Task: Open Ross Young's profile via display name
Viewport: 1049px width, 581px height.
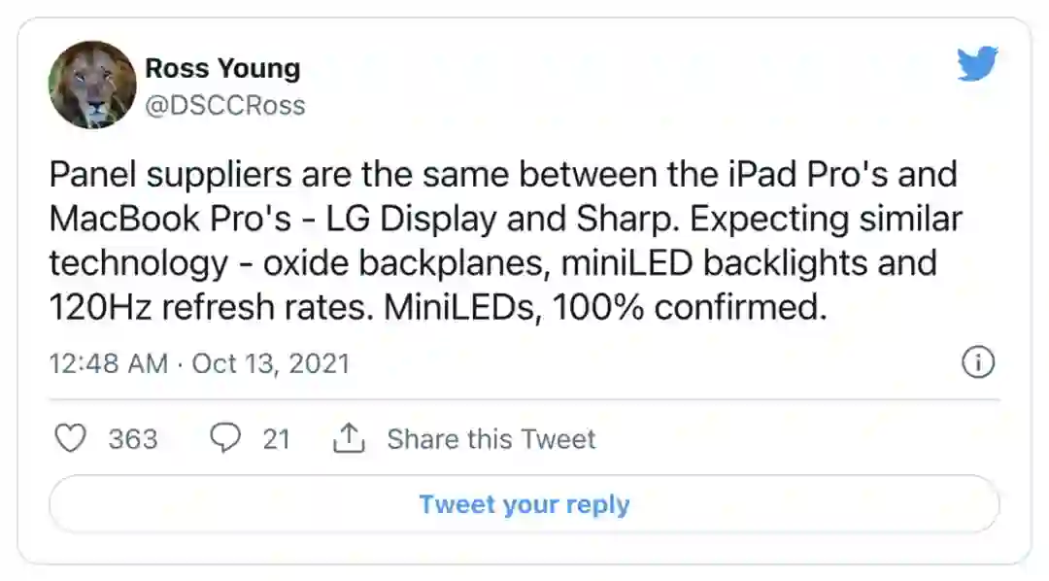Action: (x=222, y=69)
